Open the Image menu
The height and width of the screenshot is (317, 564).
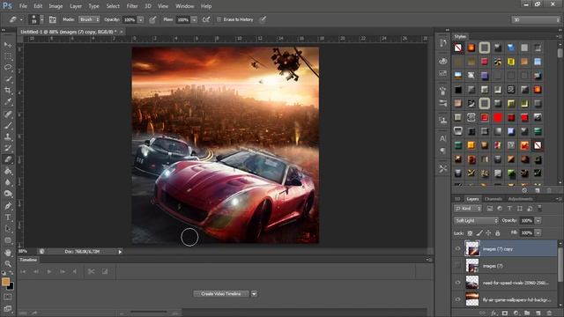tap(56, 6)
